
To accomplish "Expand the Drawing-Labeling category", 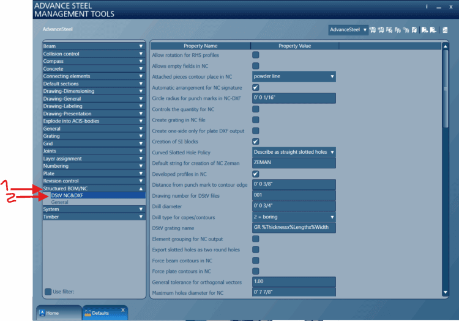I will (x=94, y=106).
